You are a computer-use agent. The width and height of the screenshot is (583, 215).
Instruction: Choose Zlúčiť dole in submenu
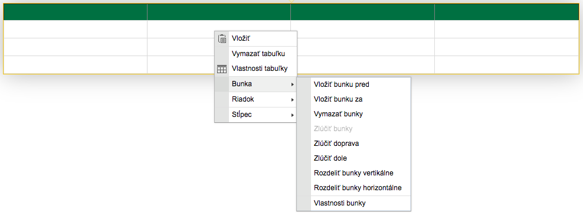pos(354,158)
